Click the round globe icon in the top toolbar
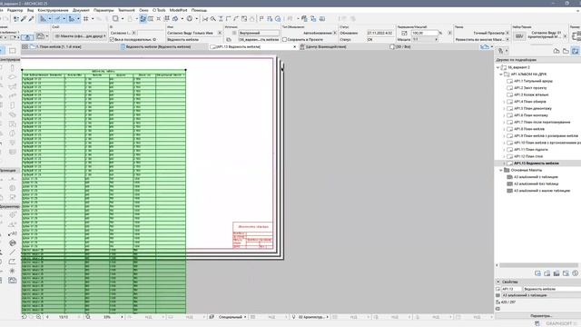Screen dimensions: 581x327 click(x=190, y=18)
